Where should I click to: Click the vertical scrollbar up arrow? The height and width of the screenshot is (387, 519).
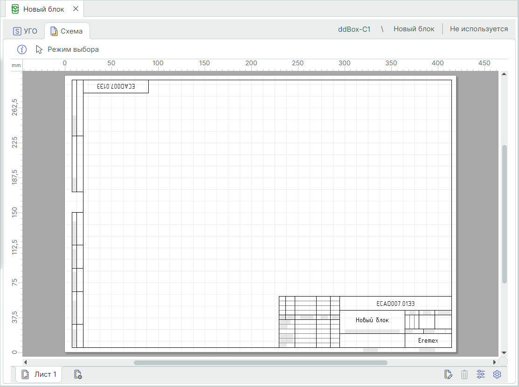coord(504,74)
